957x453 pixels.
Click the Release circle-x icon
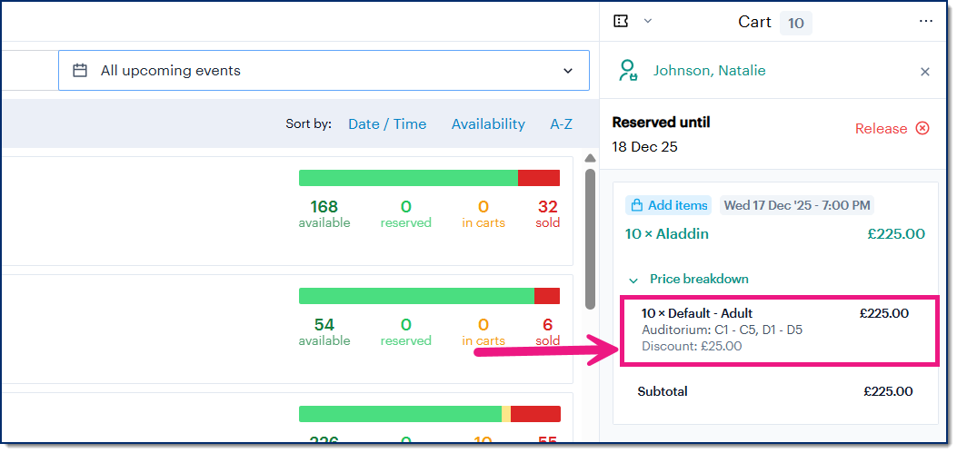click(922, 128)
